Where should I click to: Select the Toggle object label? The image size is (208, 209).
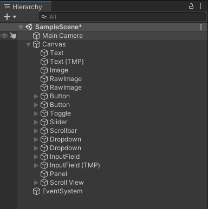coord(60,113)
